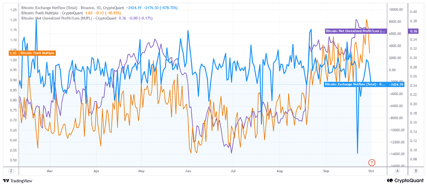Click the Apr label on time axis
Image resolution: width=427 pixels, height=186 pixels.
click(x=96, y=171)
